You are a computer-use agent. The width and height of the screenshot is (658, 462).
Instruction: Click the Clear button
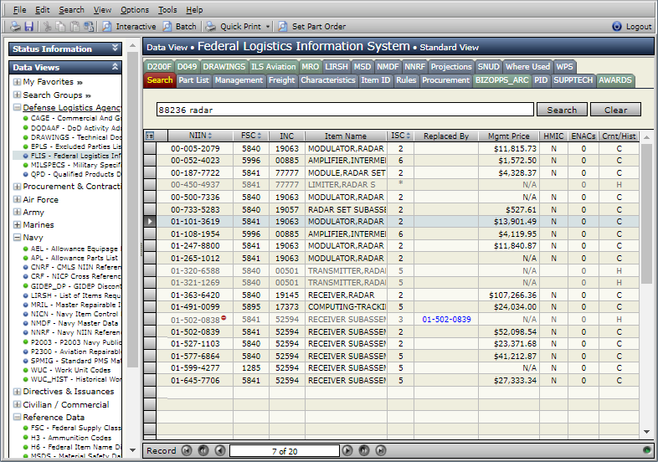coord(615,110)
